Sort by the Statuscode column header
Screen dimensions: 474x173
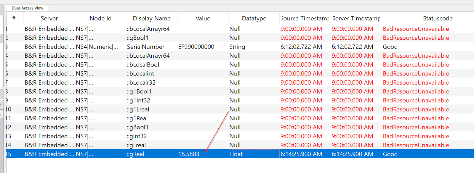click(438, 18)
